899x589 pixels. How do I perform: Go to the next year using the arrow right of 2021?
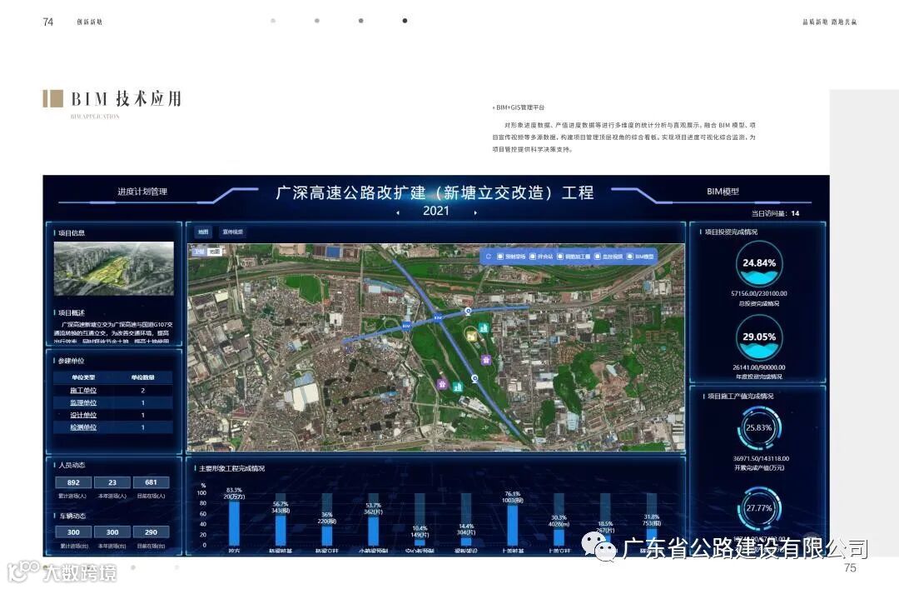[475, 212]
